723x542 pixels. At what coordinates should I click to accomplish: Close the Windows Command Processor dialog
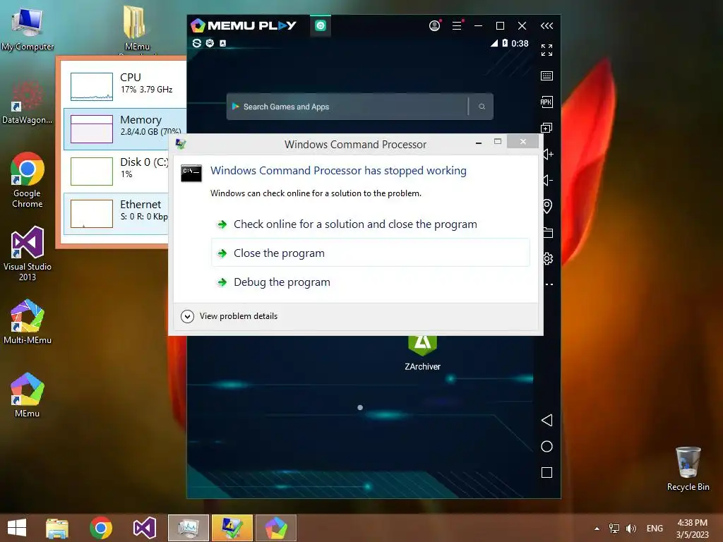523,141
